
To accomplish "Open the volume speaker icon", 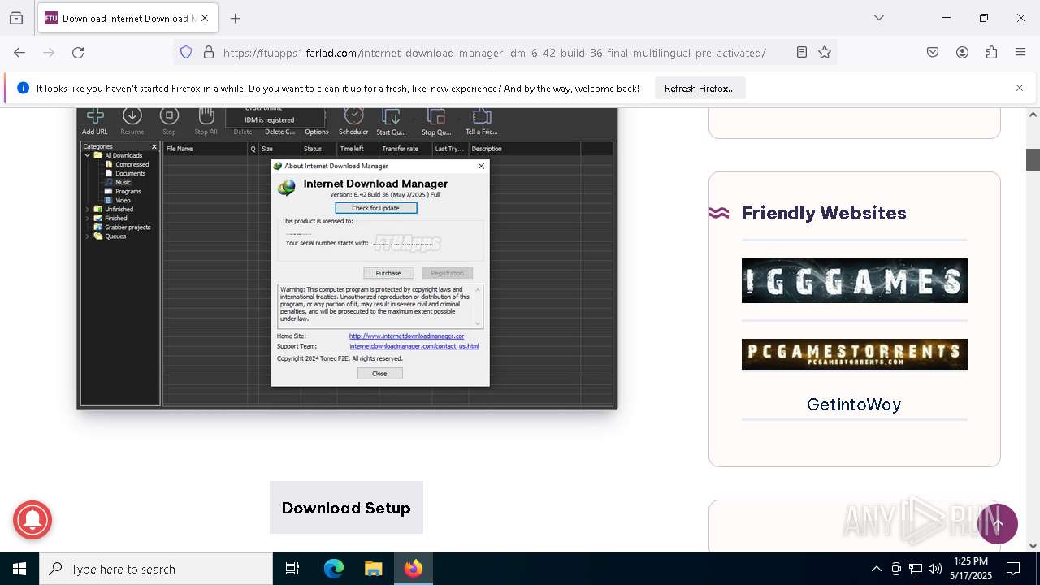I will coord(935,569).
